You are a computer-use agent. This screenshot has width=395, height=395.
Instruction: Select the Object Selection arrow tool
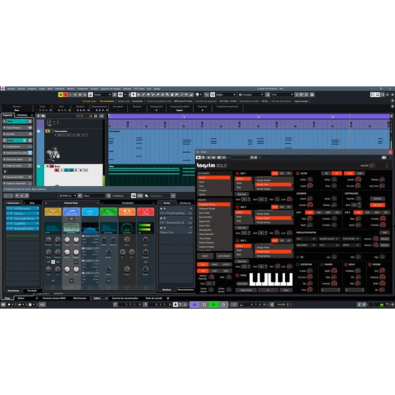(133, 95)
